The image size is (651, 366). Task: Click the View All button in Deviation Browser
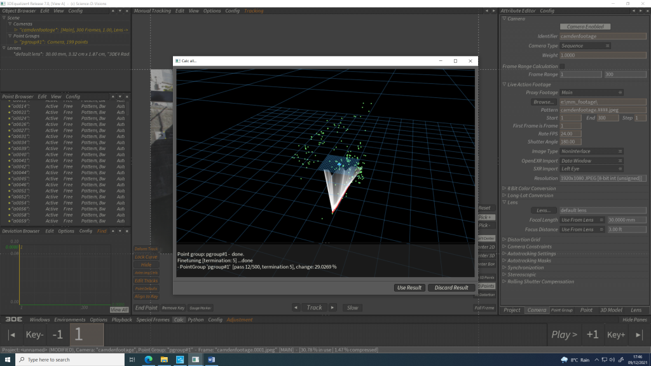(x=119, y=309)
